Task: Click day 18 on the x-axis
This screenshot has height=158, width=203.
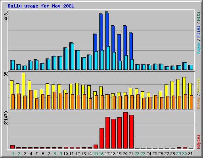Action: [113, 154]
